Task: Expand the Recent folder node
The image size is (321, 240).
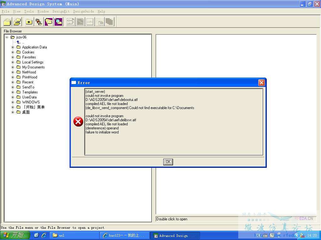Action: pyautogui.click(x=13, y=82)
